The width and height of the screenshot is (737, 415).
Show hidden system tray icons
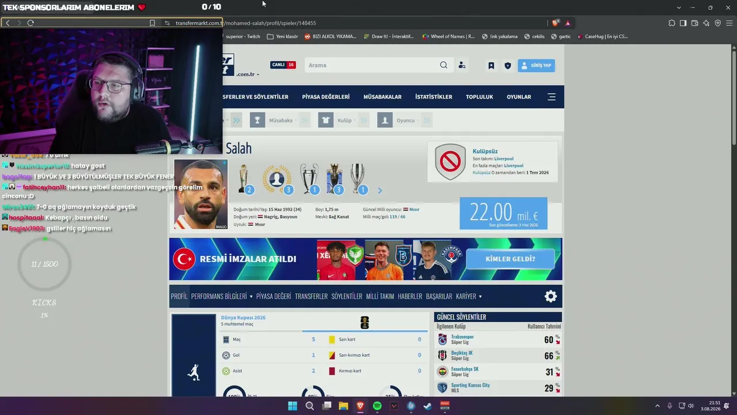pos(658,406)
